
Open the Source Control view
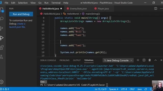[x=2, y=28]
